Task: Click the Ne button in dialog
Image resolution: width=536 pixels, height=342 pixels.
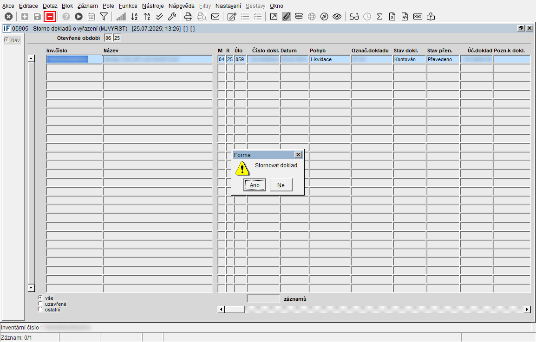Action: (281, 185)
